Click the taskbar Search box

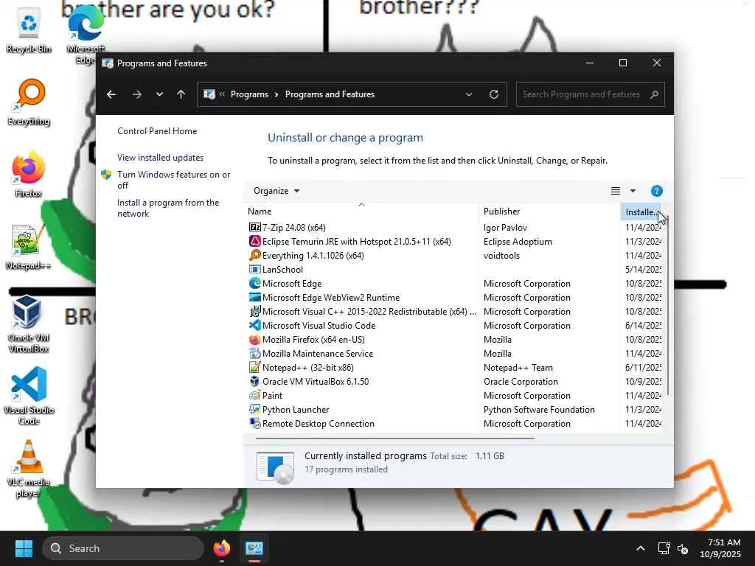point(123,548)
